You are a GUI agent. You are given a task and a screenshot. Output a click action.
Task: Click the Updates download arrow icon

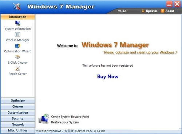143,11
